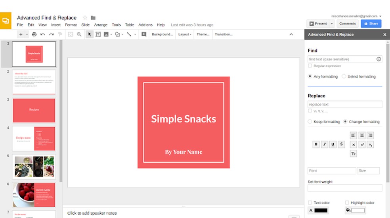Click the Google Slides home logo
Viewport: 390px width, 218px height.
click(x=6, y=21)
